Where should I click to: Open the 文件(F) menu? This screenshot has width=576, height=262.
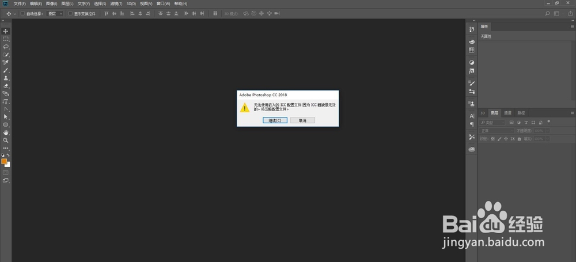click(20, 3)
